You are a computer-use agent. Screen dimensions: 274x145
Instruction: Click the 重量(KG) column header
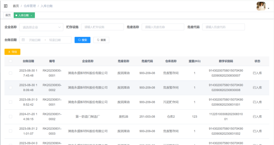click(195, 61)
